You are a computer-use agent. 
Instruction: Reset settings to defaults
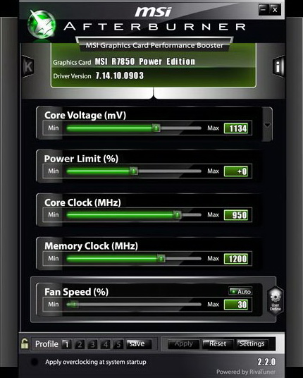(x=218, y=343)
